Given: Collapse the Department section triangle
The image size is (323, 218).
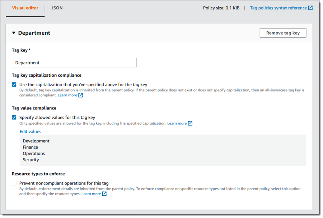Looking at the screenshot, I should point(14,33).
